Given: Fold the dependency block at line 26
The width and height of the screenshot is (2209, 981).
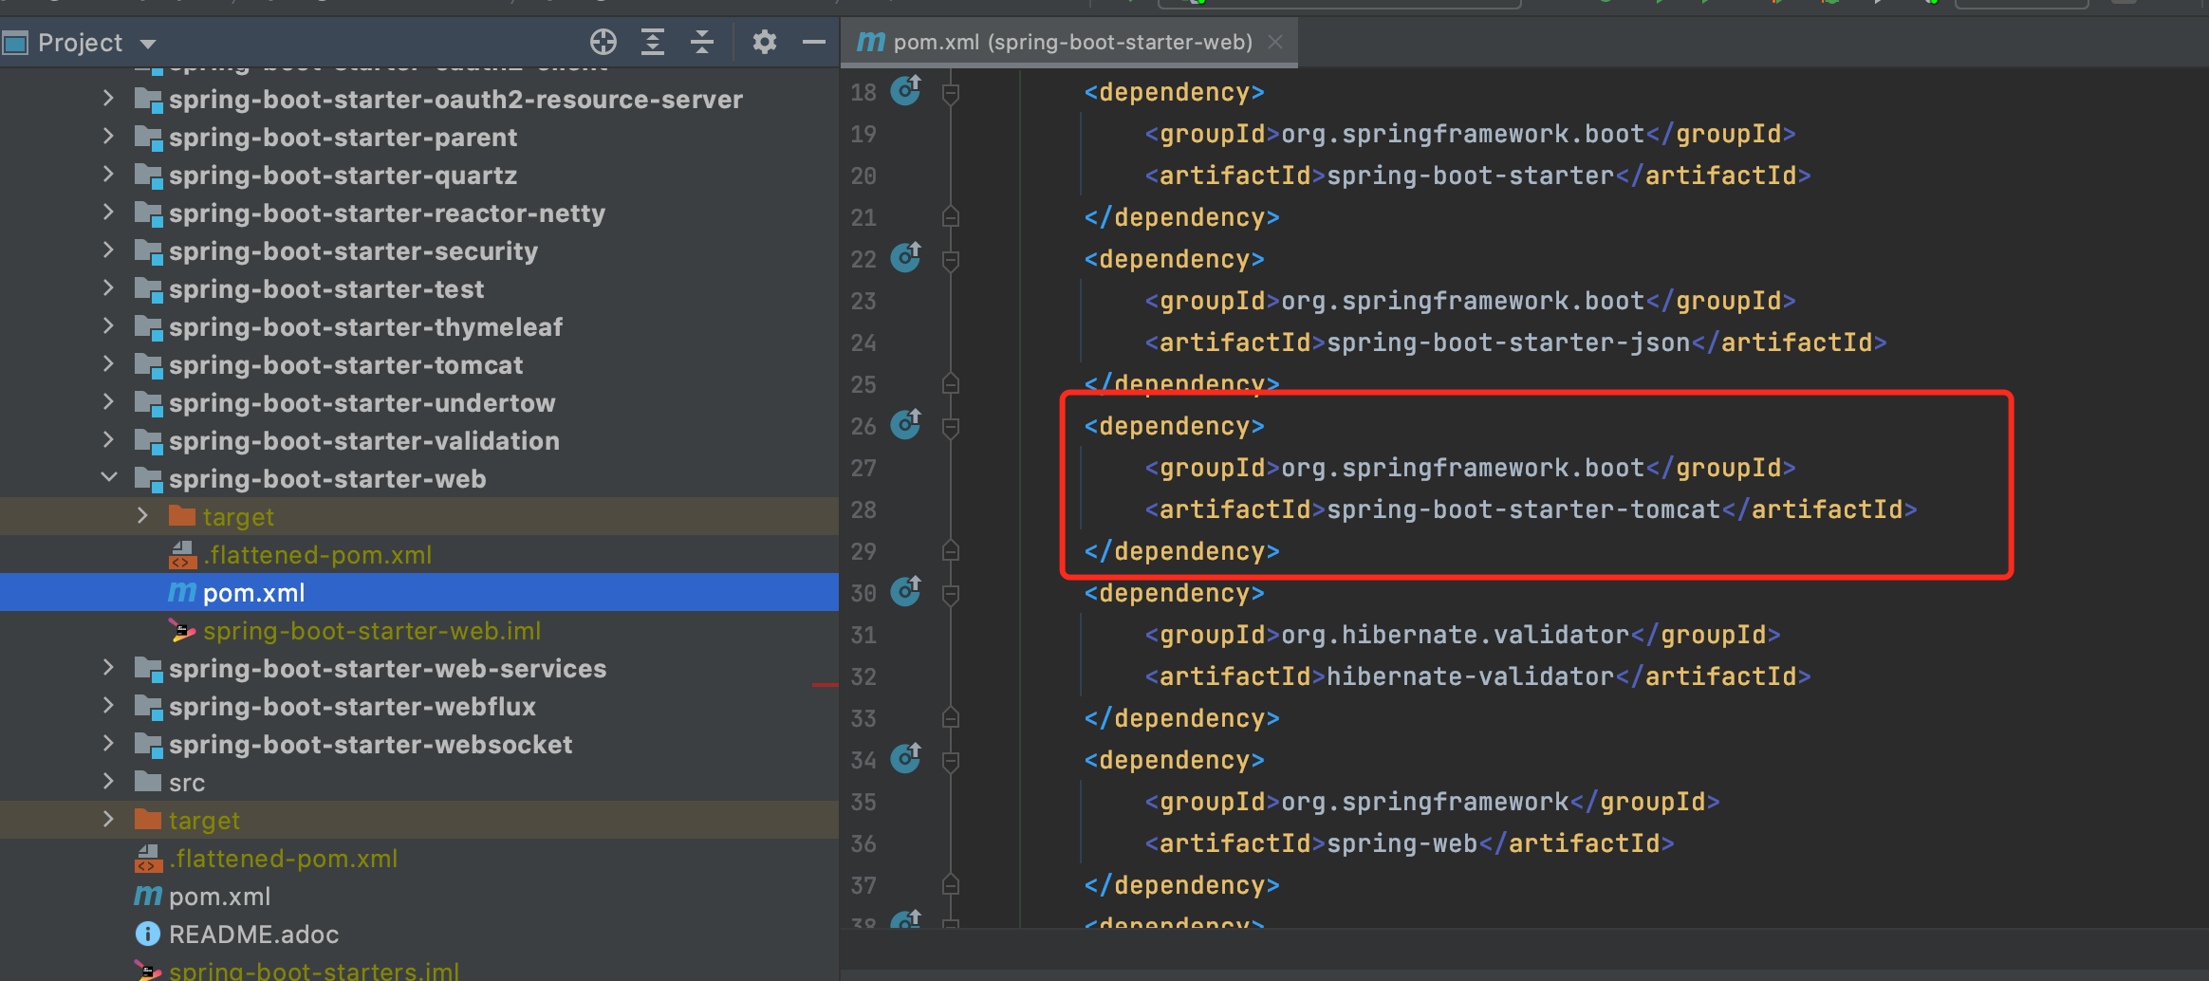Looking at the screenshot, I should click(x=951, y=427).
